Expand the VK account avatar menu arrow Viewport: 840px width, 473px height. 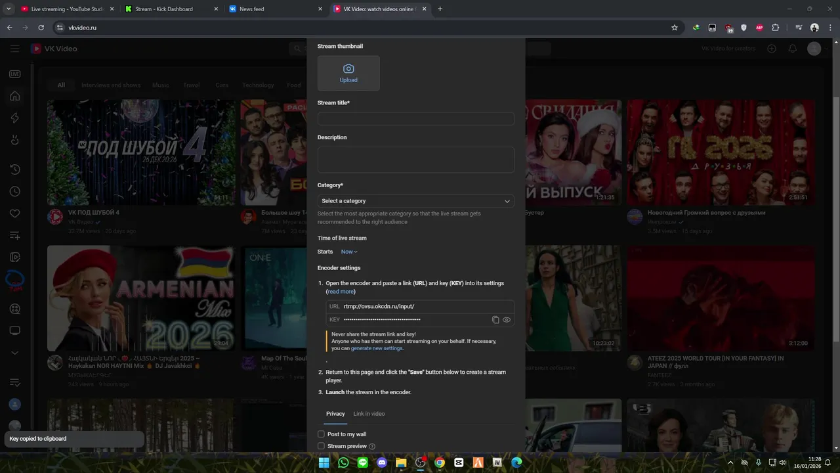[x=827, y=49]
